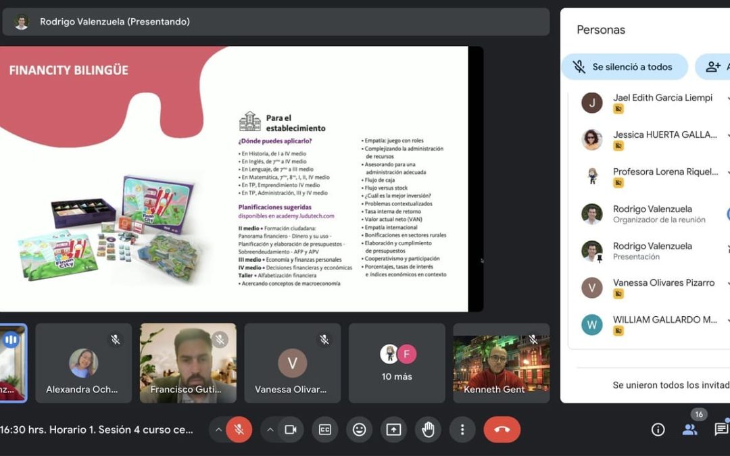This screenshot has height=456, width=730.
Task: Click Profesora Lorena's cartoon avatar
Action: coord(591,177)
